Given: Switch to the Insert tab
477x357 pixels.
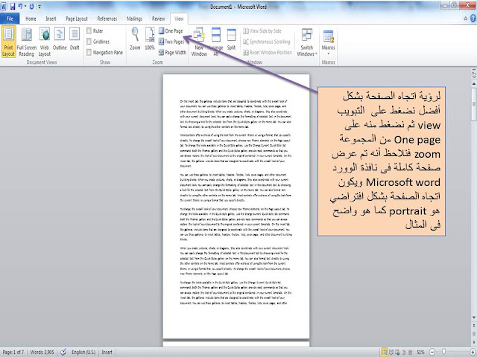Looking at the screenshot, I should [51, 19].
